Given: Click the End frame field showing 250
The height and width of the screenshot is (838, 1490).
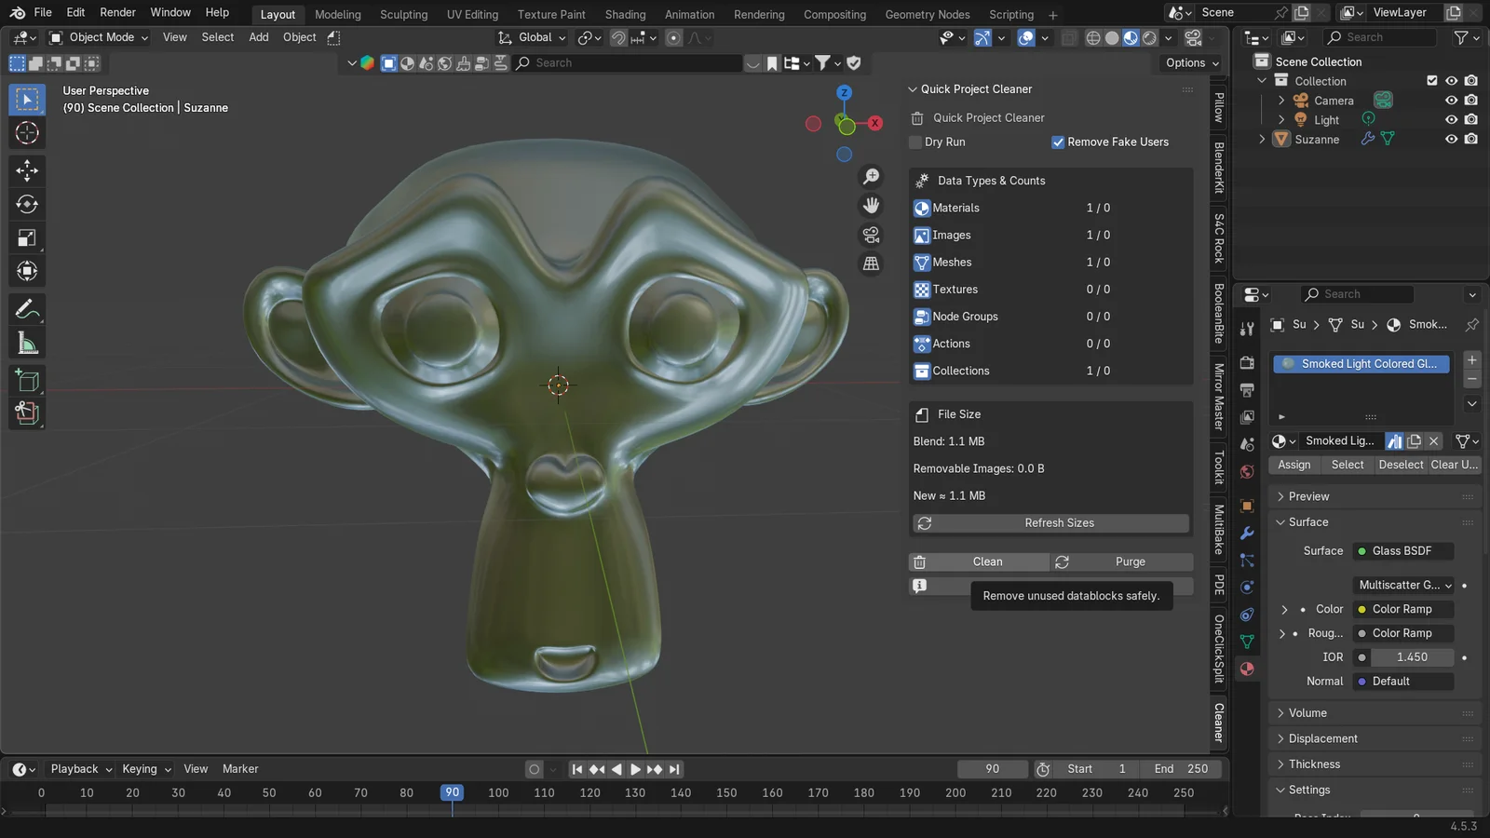Looking at the screenshot, I should point(1181,768).
